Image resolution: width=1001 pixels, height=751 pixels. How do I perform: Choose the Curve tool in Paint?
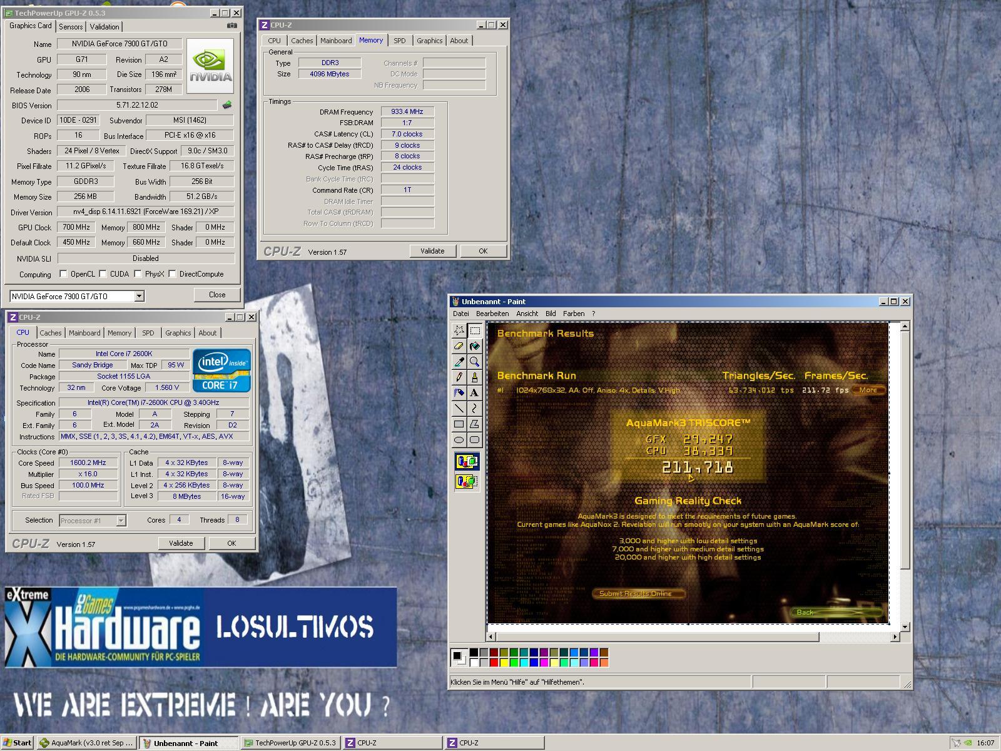tap(475, 409)
